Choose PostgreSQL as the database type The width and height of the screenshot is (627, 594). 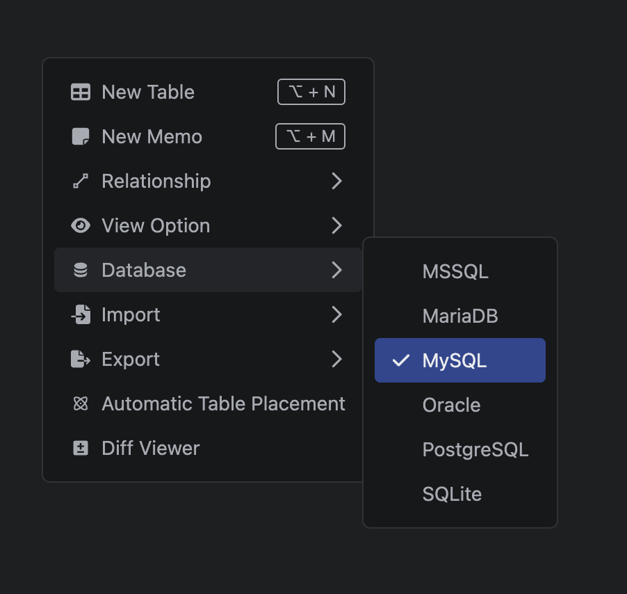coord(475,449)
